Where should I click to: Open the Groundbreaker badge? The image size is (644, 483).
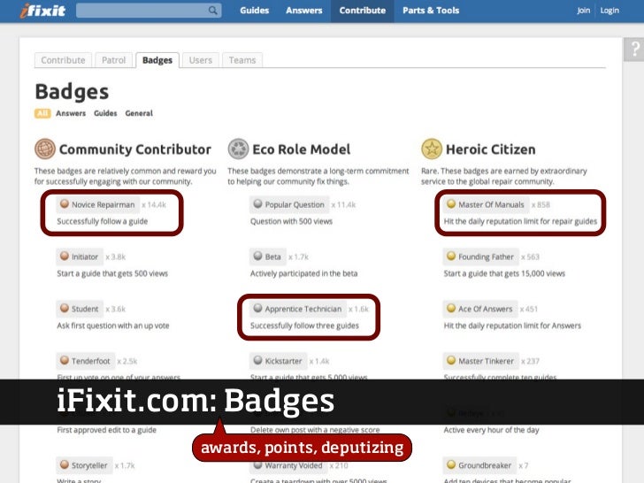pos(479,465)
